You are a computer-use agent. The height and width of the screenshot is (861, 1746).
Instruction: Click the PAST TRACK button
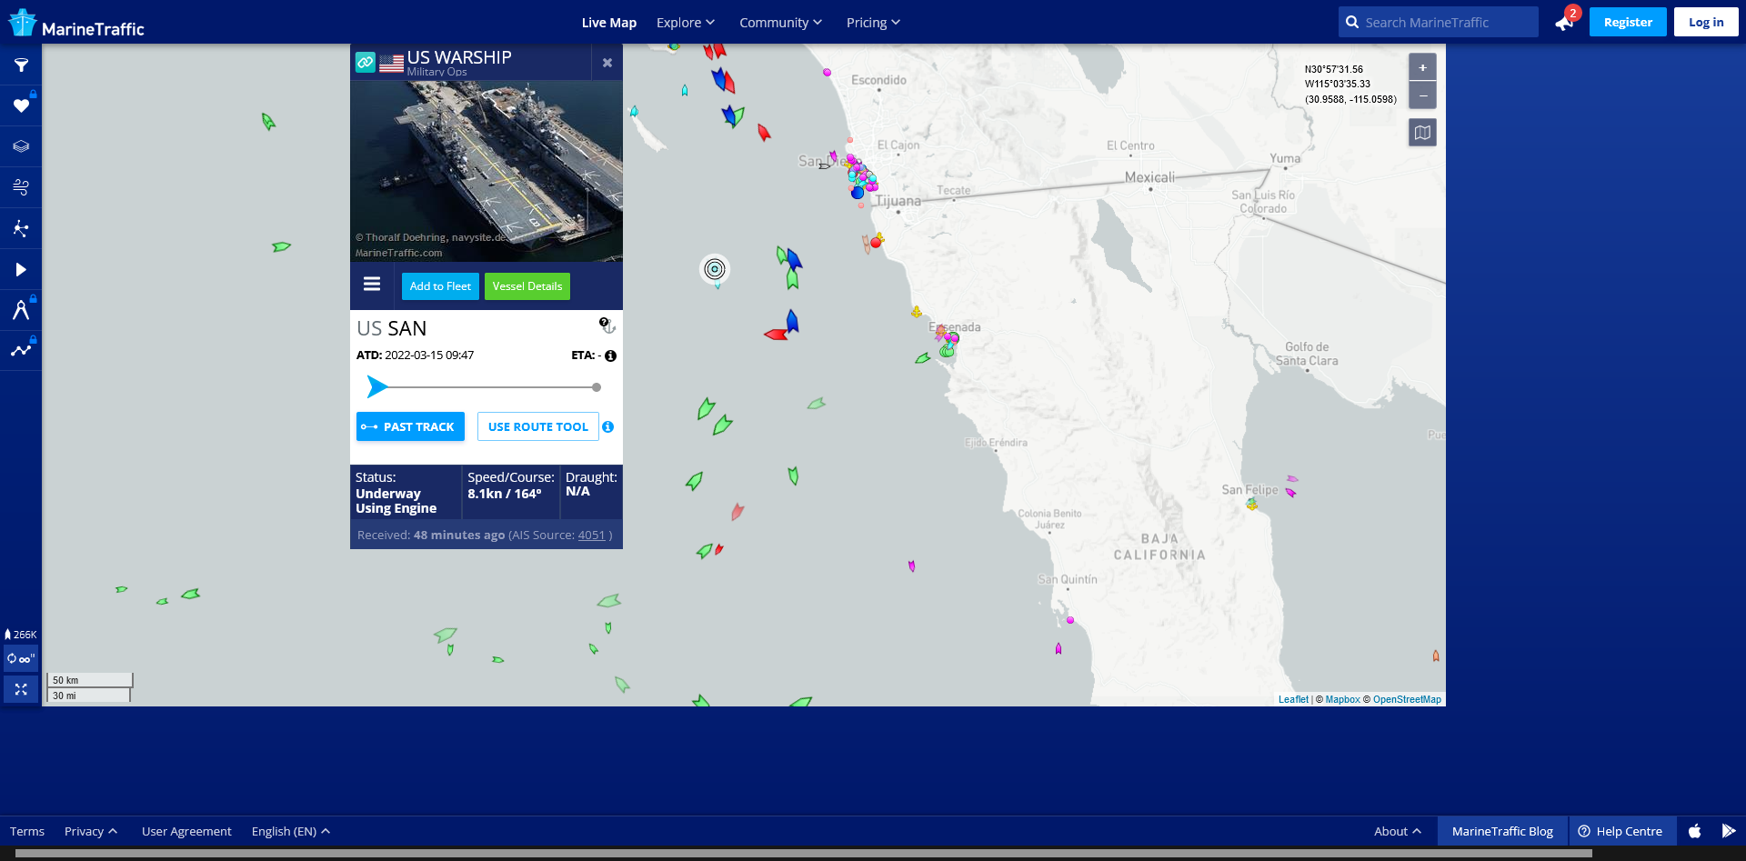[x=410, y=426]
